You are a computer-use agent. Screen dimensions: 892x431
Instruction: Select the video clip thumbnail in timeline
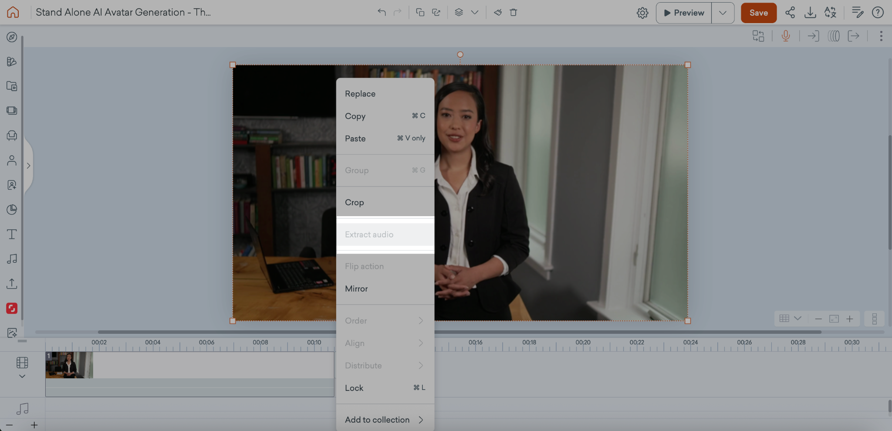69,365
